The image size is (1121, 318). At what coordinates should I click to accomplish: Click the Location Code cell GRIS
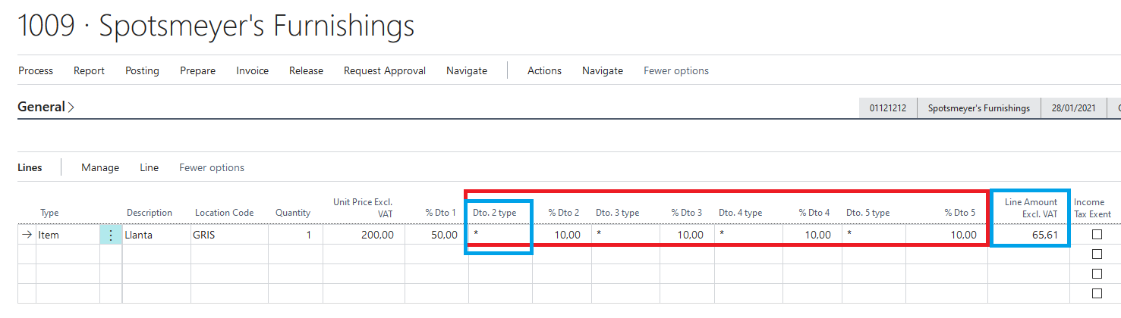[229, 235]
